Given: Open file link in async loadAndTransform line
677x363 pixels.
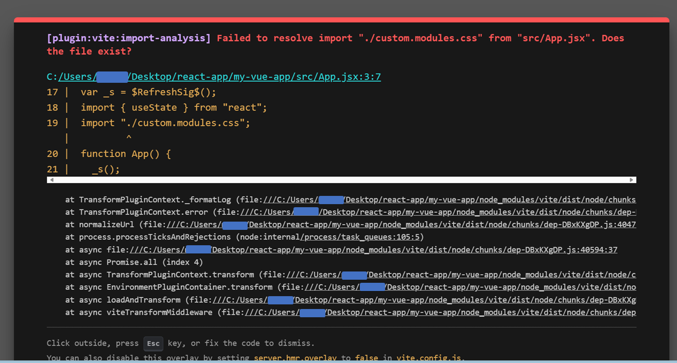Looking at the screenshot, I should coord(424,300).
